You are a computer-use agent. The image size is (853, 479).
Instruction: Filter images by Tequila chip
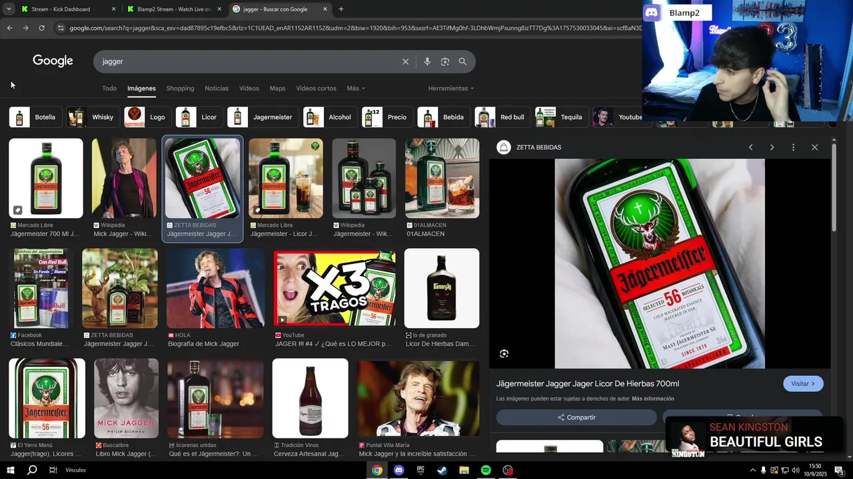(562, 117)
